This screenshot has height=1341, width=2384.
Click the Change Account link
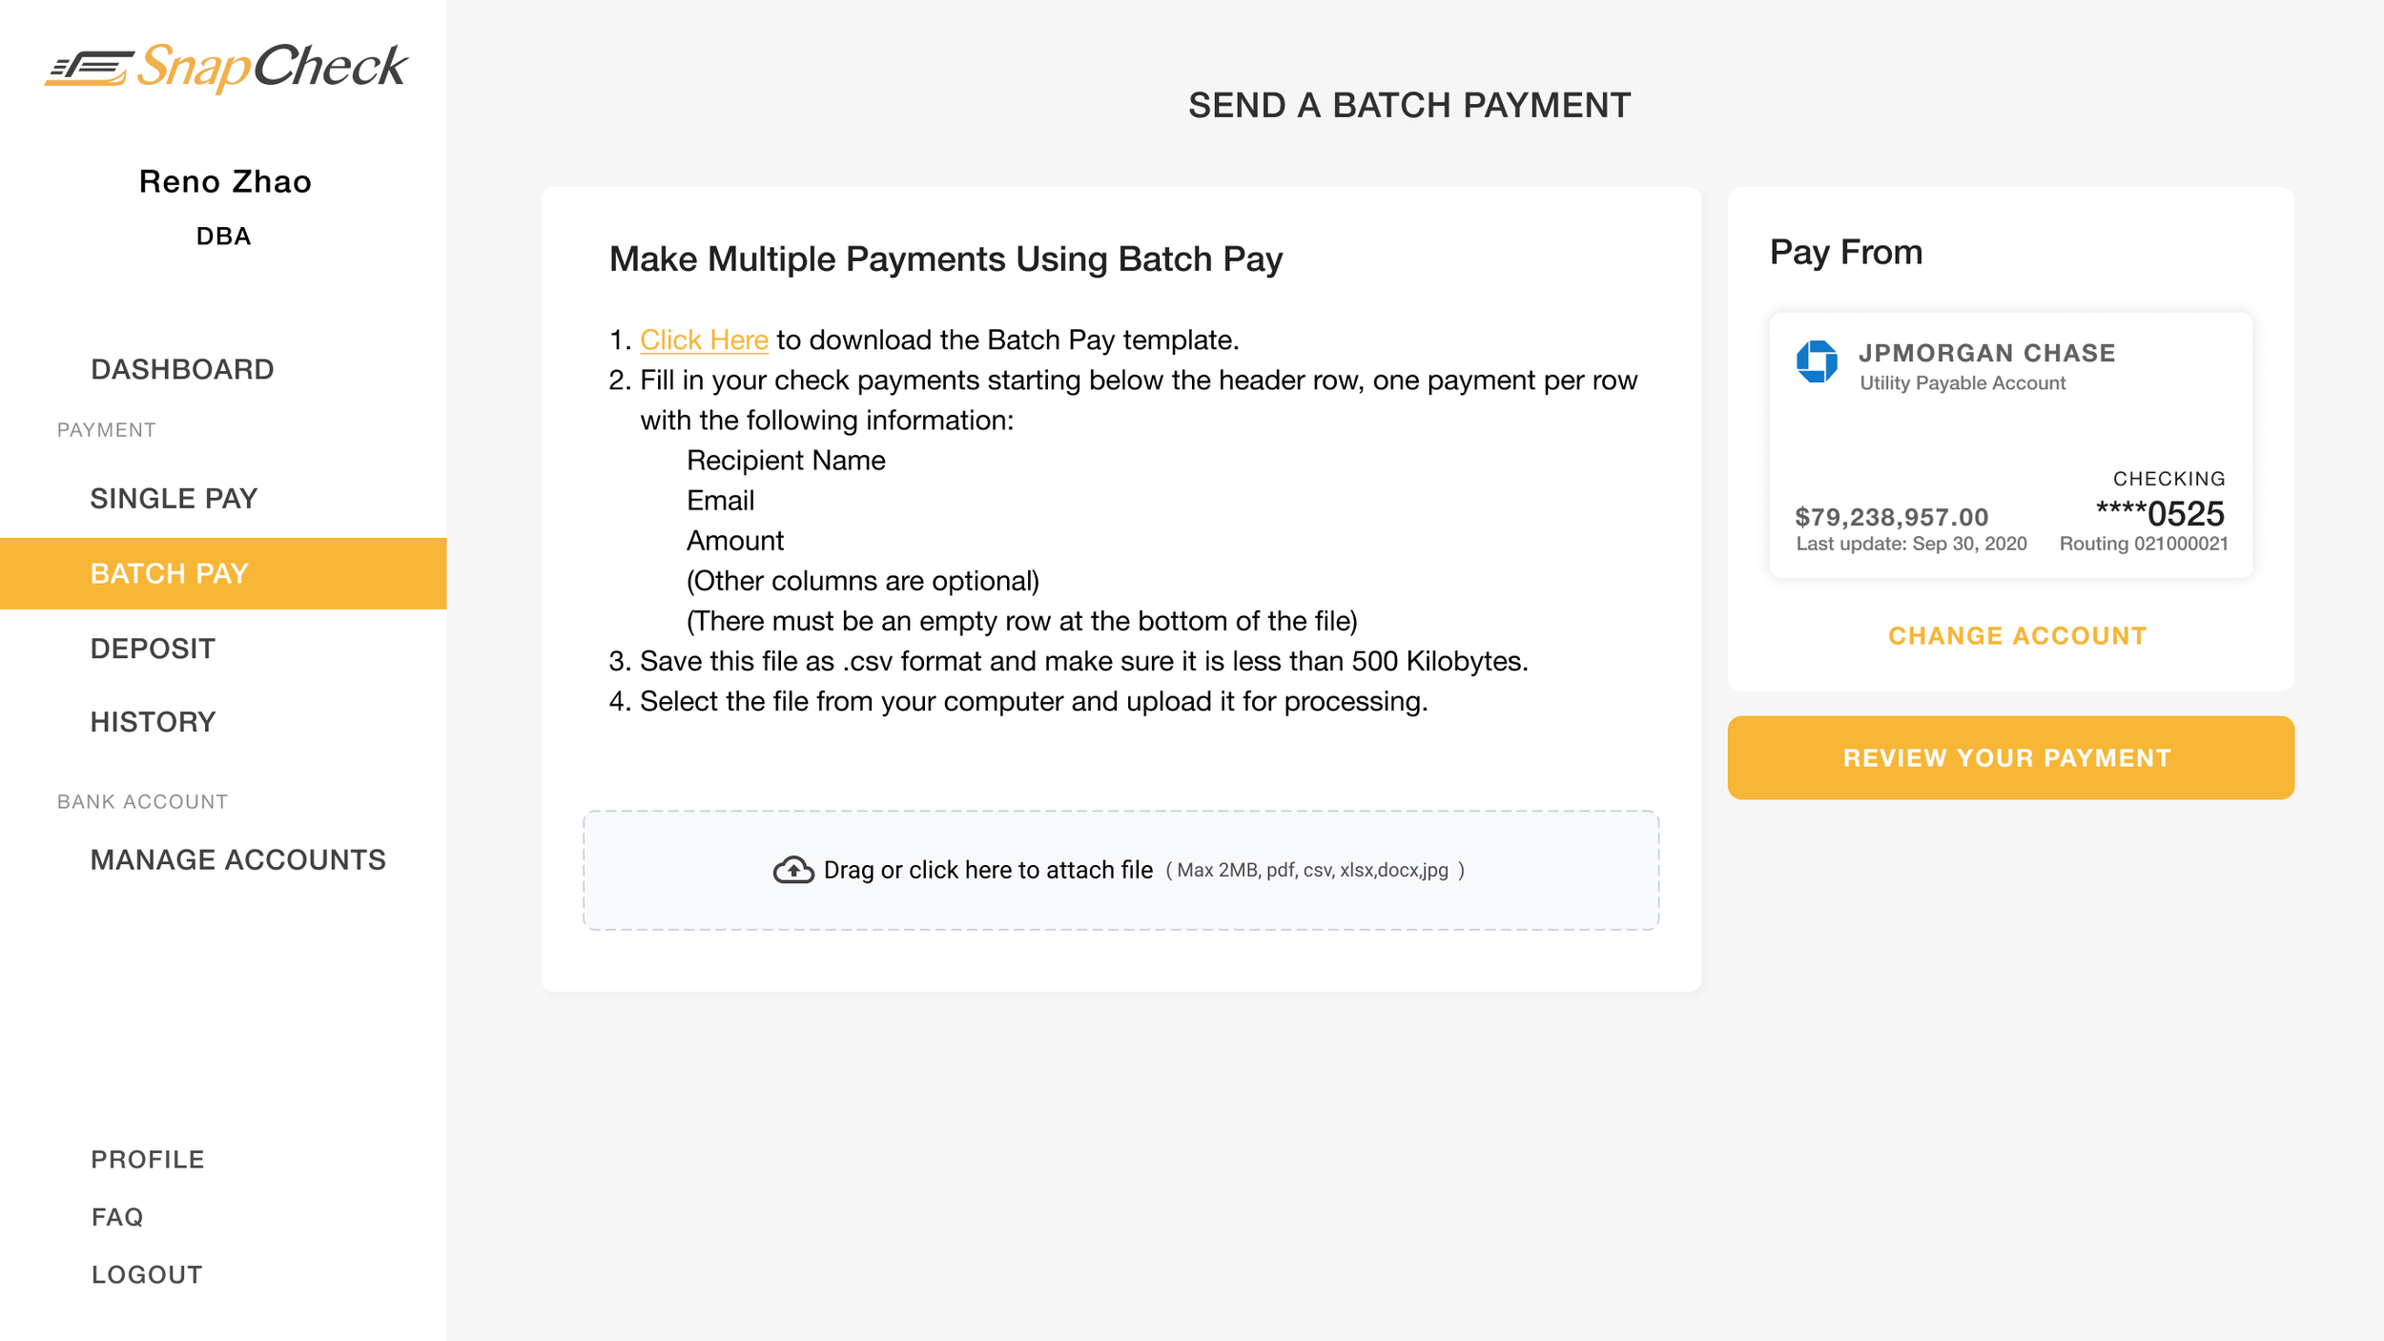[x=2017, y=636]
